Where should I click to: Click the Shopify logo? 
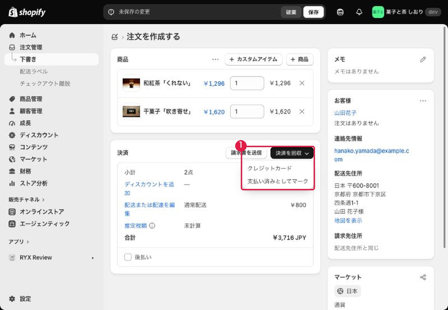(27, 12)
